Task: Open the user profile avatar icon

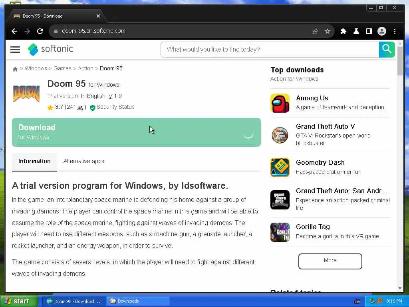Action: pos(381,31)
